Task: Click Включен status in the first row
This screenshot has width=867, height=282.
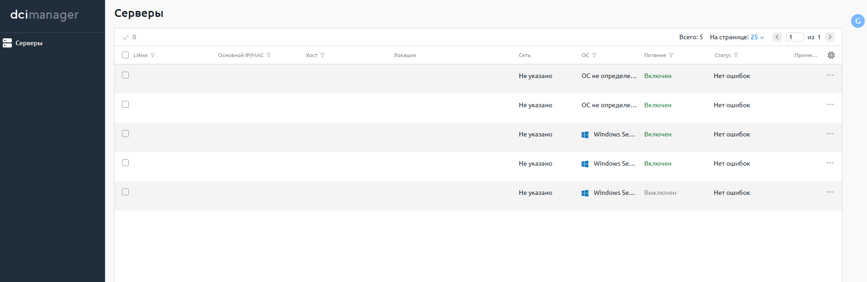Action: click(x=658, y=76)
